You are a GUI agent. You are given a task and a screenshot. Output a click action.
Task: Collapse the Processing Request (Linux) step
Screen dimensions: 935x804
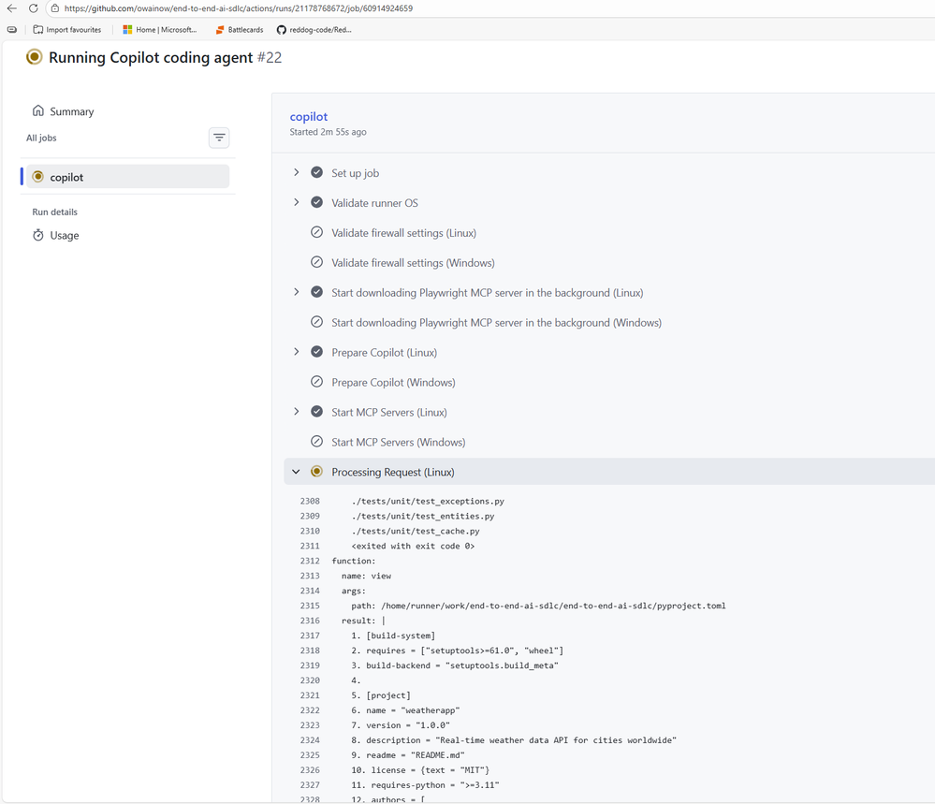pyautogui.click(x=297, y=473)
